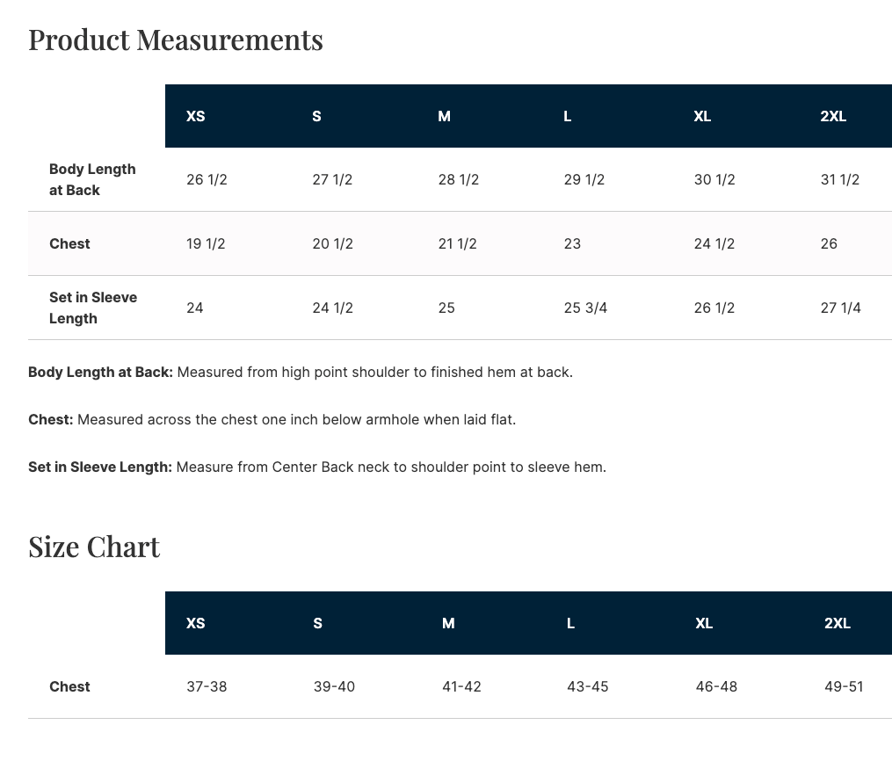
Task: Click the 37-38 chest size range
Action: pos(207,686)
